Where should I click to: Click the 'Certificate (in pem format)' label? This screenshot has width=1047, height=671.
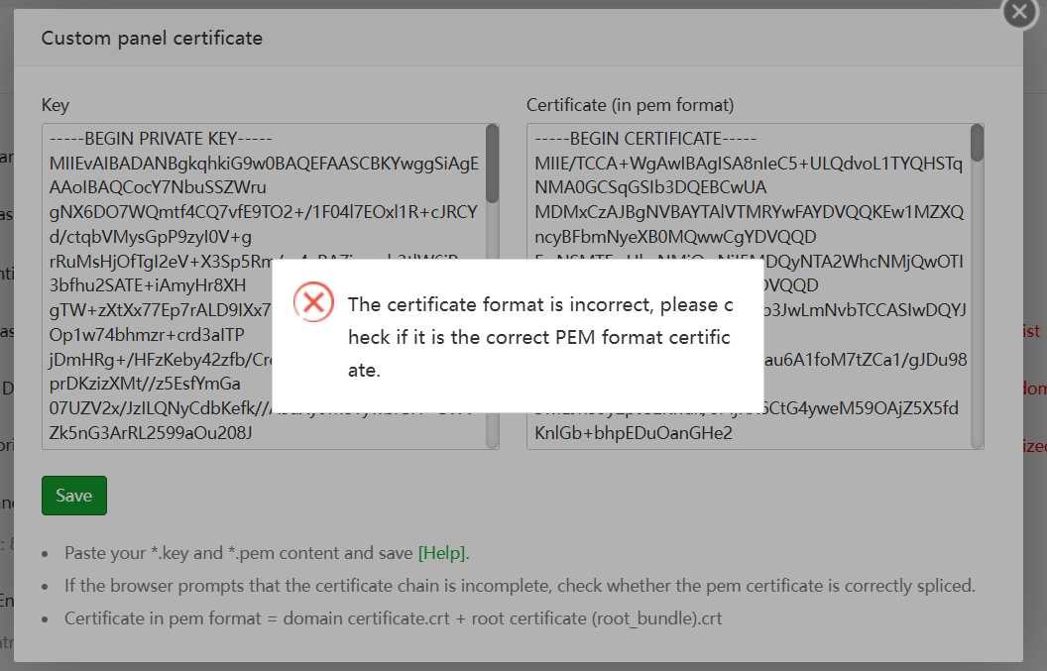coord(630,105)
